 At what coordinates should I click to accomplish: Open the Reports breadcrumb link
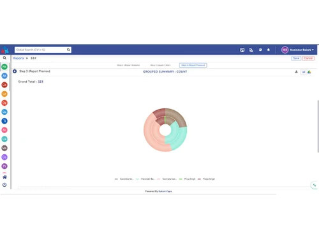point(19,58)
